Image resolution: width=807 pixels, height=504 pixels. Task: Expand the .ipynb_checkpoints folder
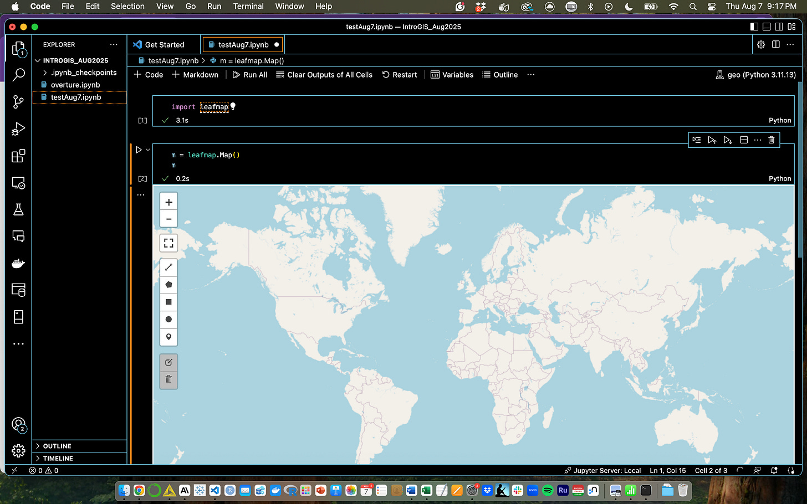coord(79,73)
